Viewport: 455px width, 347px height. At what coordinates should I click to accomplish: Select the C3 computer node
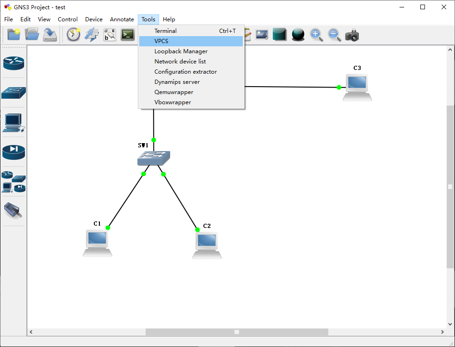[x=357, y=87]
